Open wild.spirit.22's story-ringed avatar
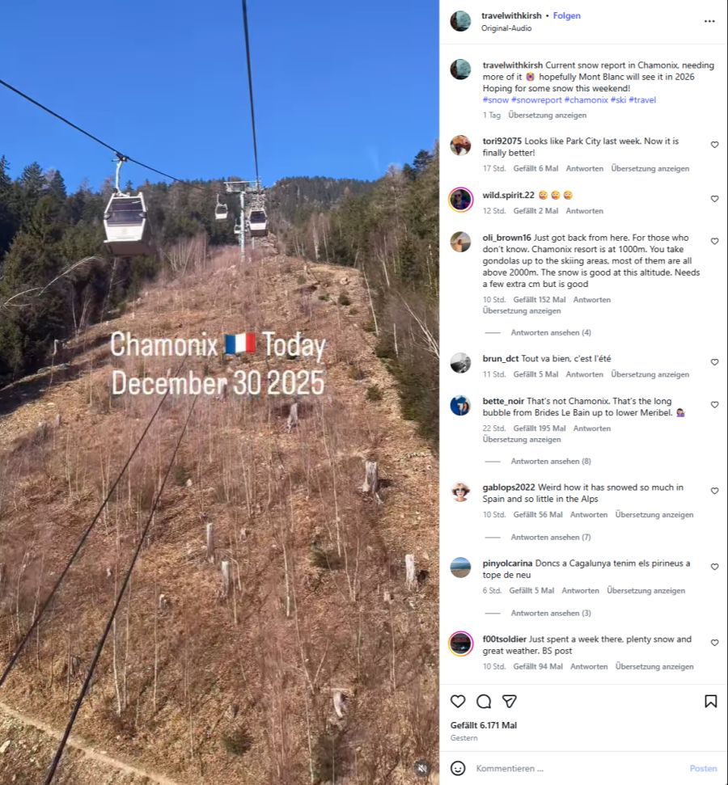 (x=460, y=200)
